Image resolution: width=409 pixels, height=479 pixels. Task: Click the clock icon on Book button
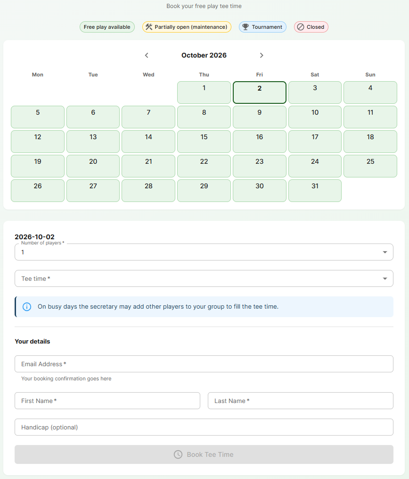click(x=178, y=454)
